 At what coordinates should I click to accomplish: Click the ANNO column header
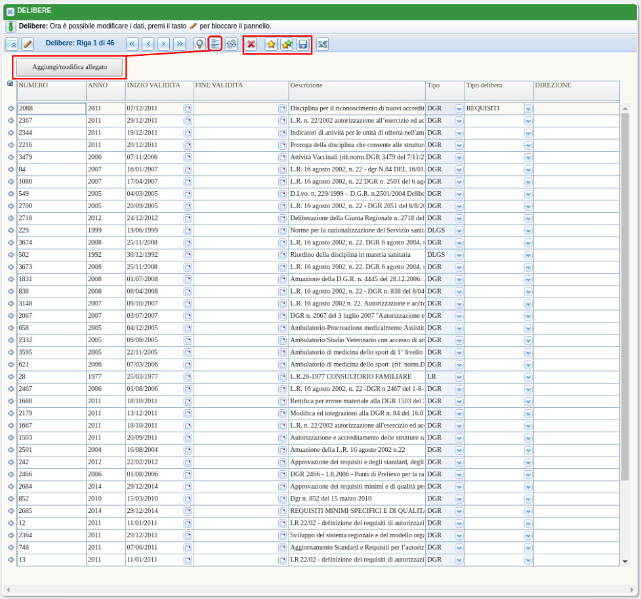tap(105, 85)
